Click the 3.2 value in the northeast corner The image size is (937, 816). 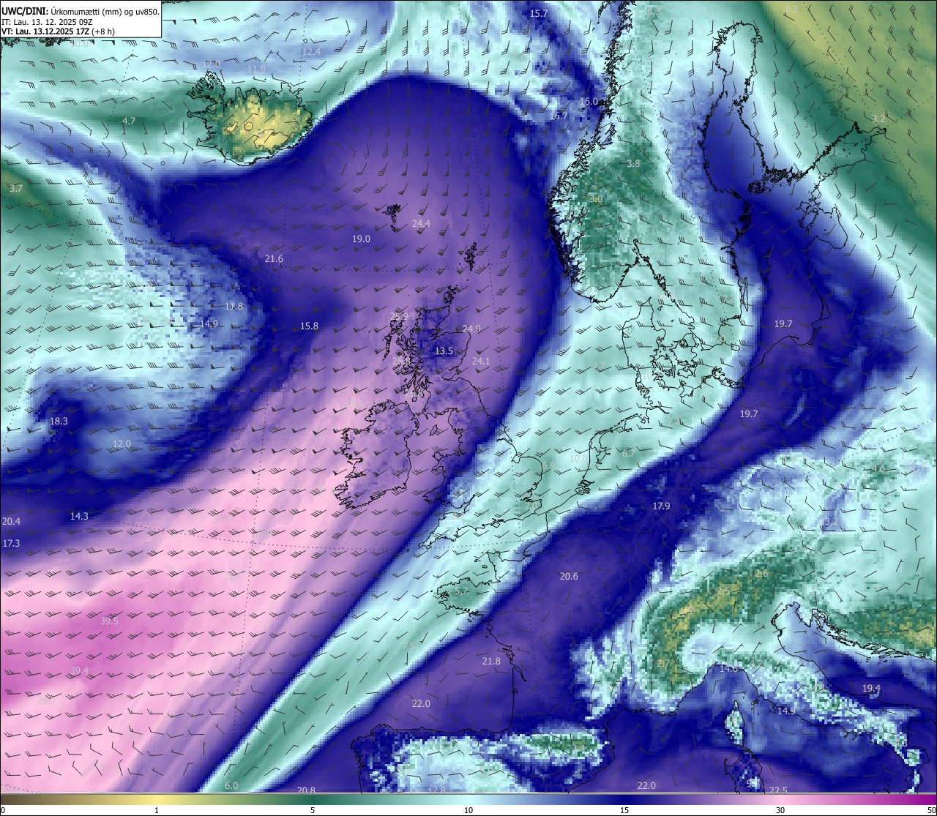(x=879, y=119)
